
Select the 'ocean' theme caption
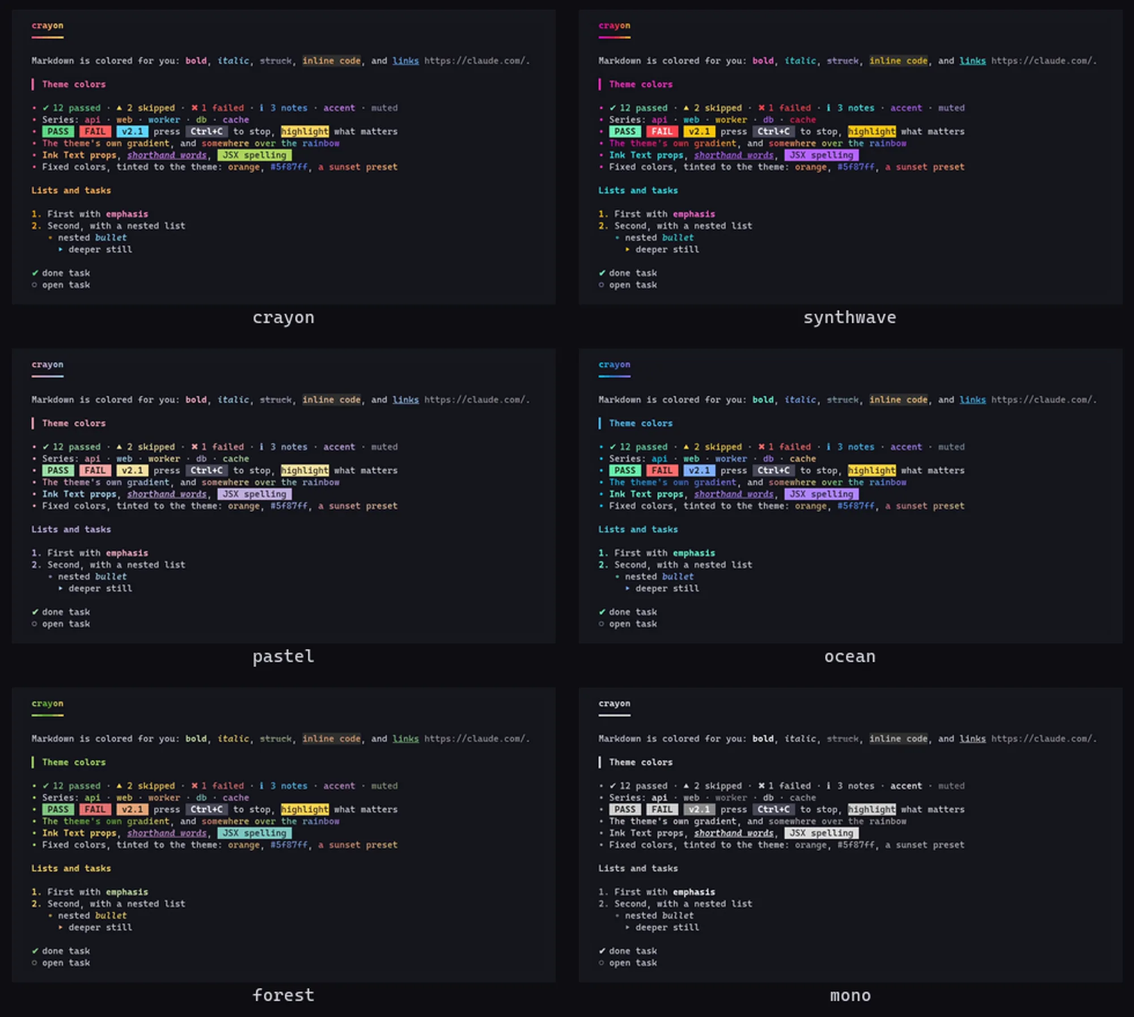[850, 656]
